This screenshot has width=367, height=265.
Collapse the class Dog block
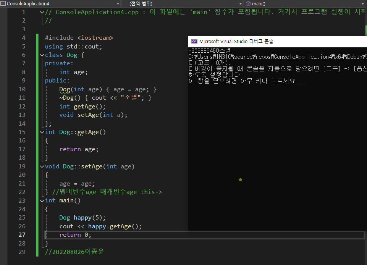pos(42,55)
